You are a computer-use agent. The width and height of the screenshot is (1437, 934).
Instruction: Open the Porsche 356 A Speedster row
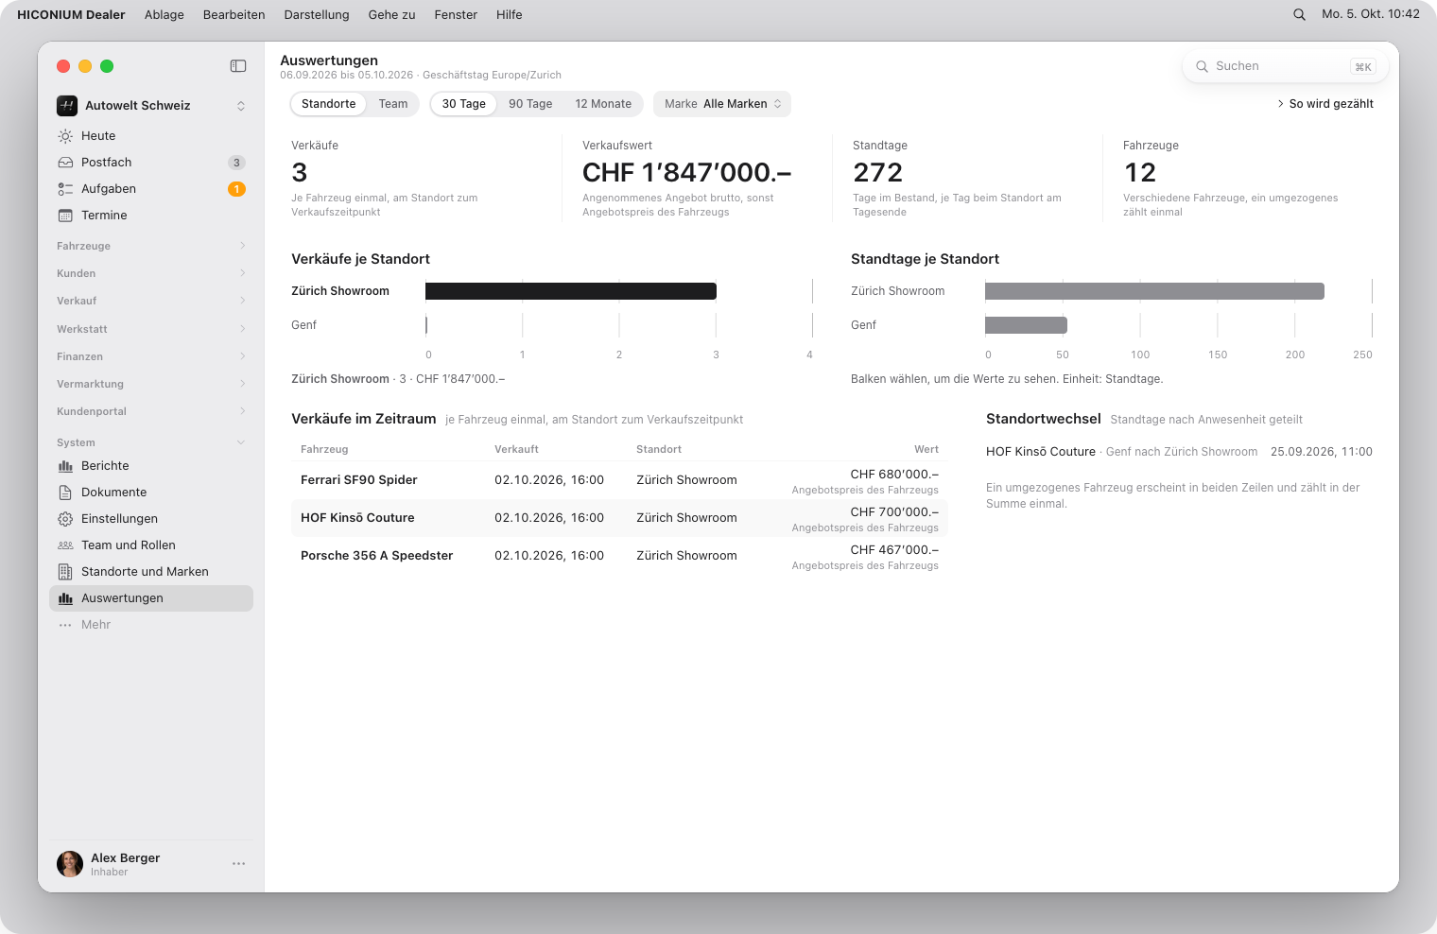[619, 556]
